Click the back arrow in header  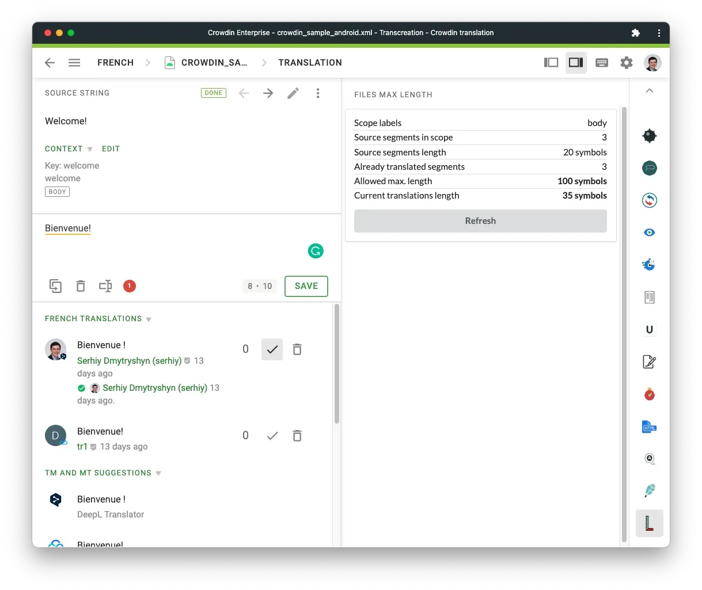click(50, 63)
